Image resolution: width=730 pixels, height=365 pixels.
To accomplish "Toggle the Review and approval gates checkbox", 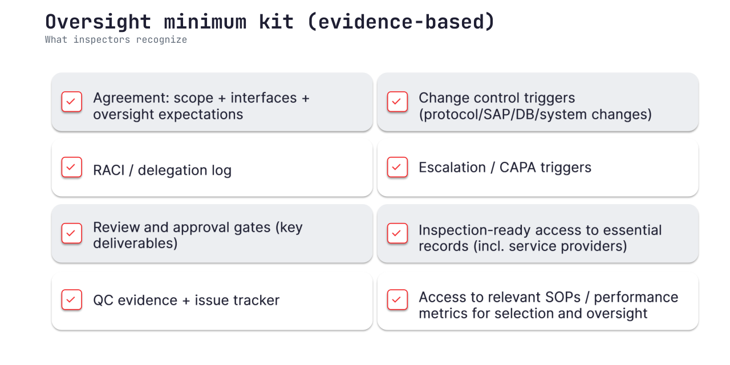I will click(x=71, y=233).
